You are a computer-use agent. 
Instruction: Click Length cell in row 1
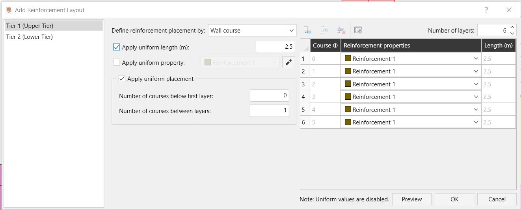[x=499, y=59]
